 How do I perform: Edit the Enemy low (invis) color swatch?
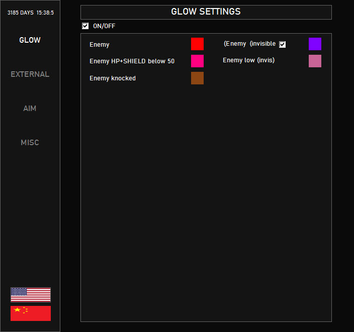click(315, 61)
